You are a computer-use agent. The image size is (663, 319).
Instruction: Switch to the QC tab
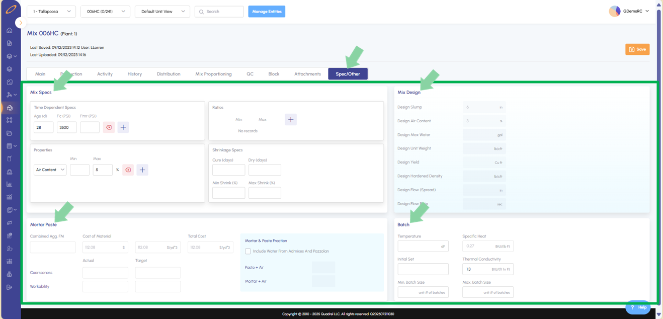point(250,74)
